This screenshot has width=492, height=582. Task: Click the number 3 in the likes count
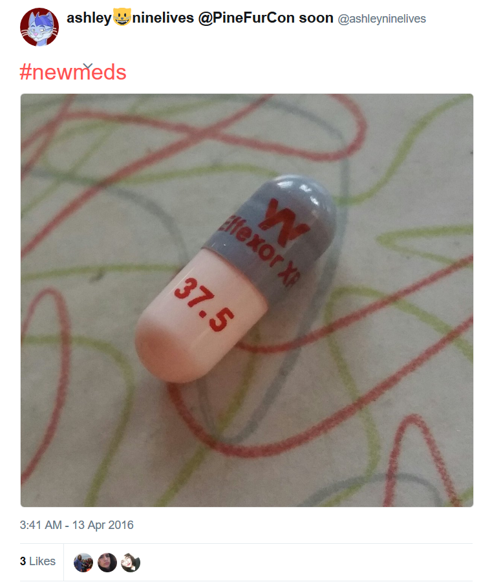coord(23,561)
